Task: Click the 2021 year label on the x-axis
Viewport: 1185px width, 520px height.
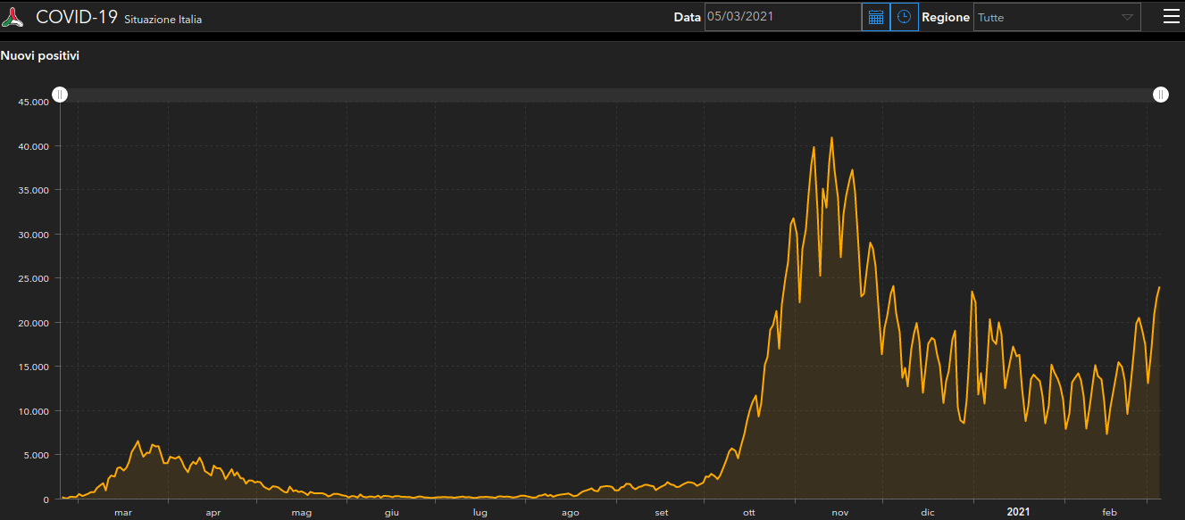Action: (x=1018, y=512)
